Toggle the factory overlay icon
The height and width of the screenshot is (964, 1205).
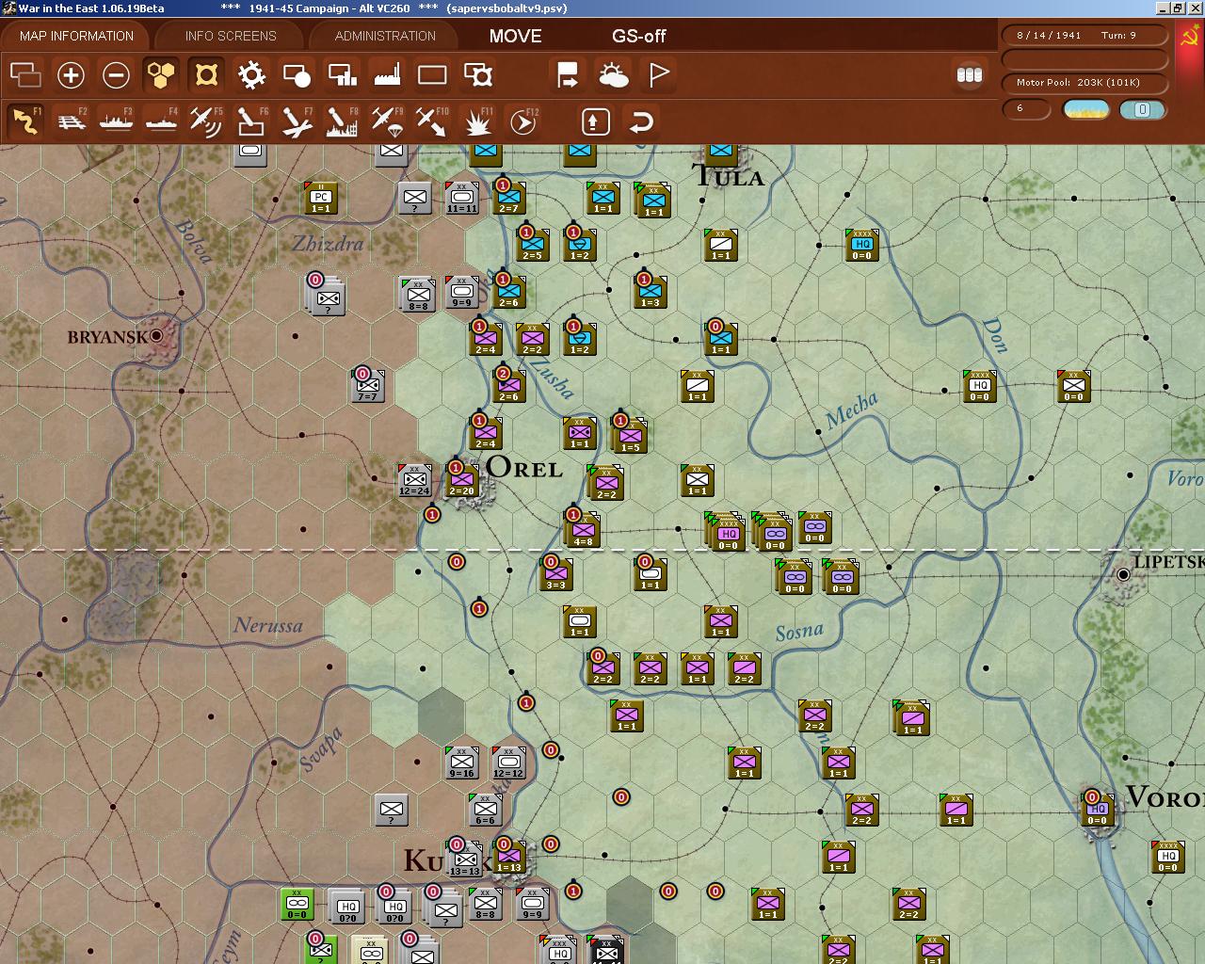[387, 74]
